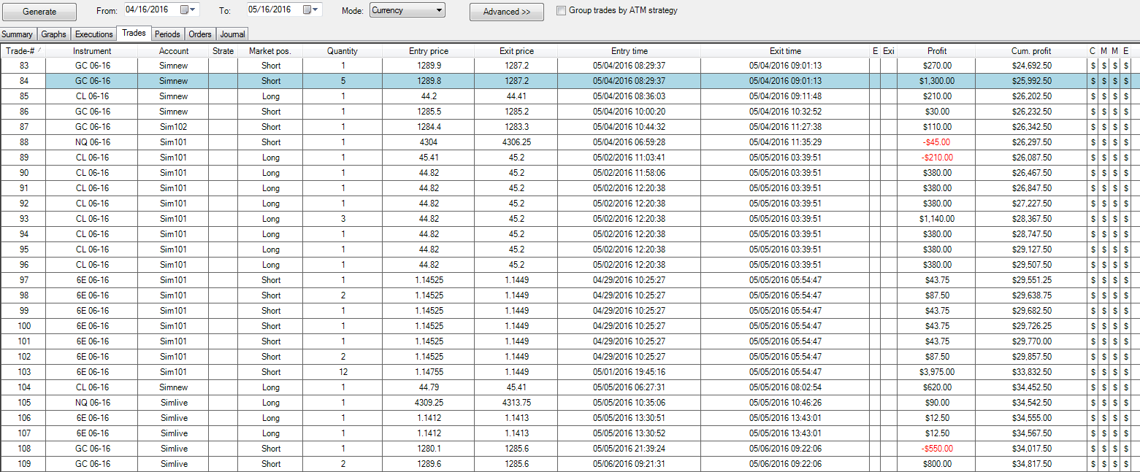
Task: Sort by the Profit column header
Action: [937, 51]
